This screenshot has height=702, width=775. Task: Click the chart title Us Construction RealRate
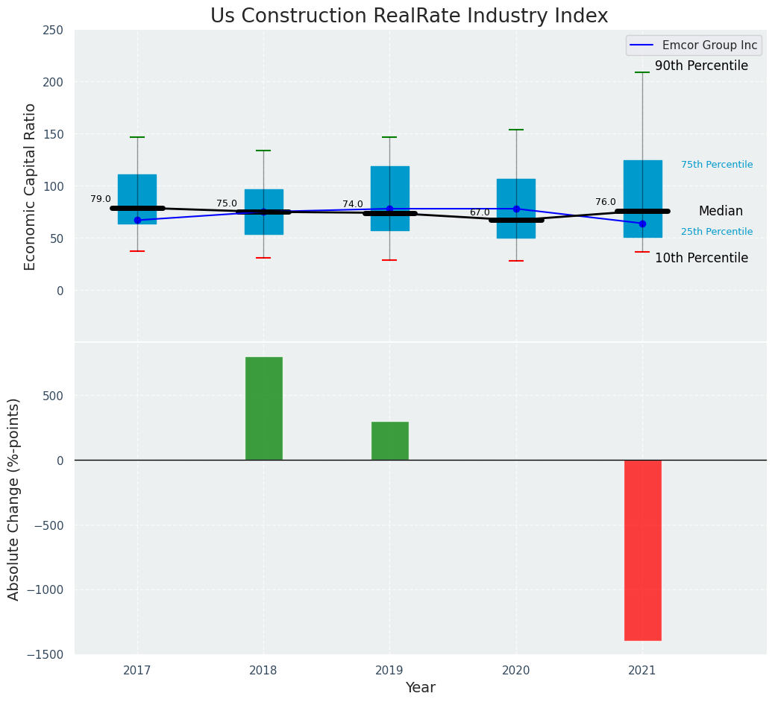click(409, 16)
